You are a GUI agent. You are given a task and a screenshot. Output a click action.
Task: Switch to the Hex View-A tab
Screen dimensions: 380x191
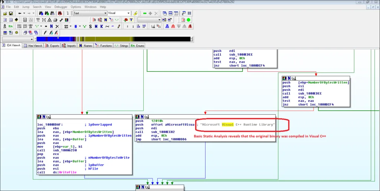33,46
